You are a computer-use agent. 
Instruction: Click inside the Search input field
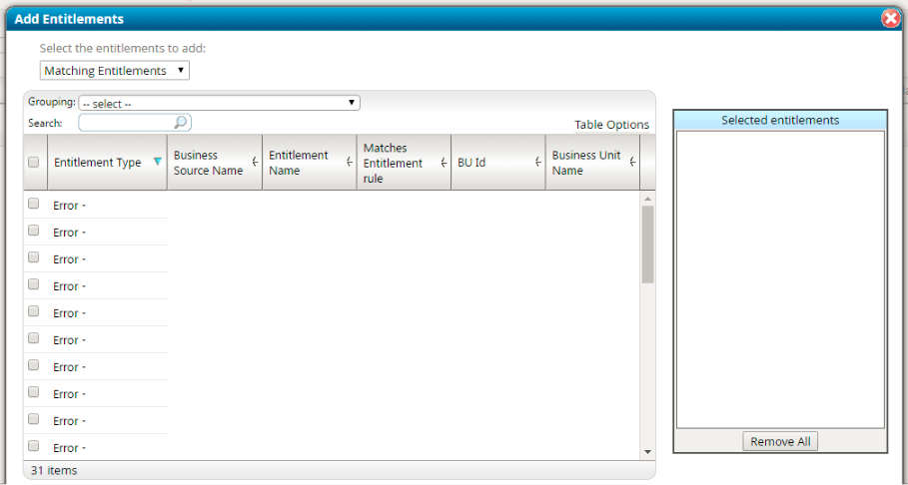click(125, 123)
